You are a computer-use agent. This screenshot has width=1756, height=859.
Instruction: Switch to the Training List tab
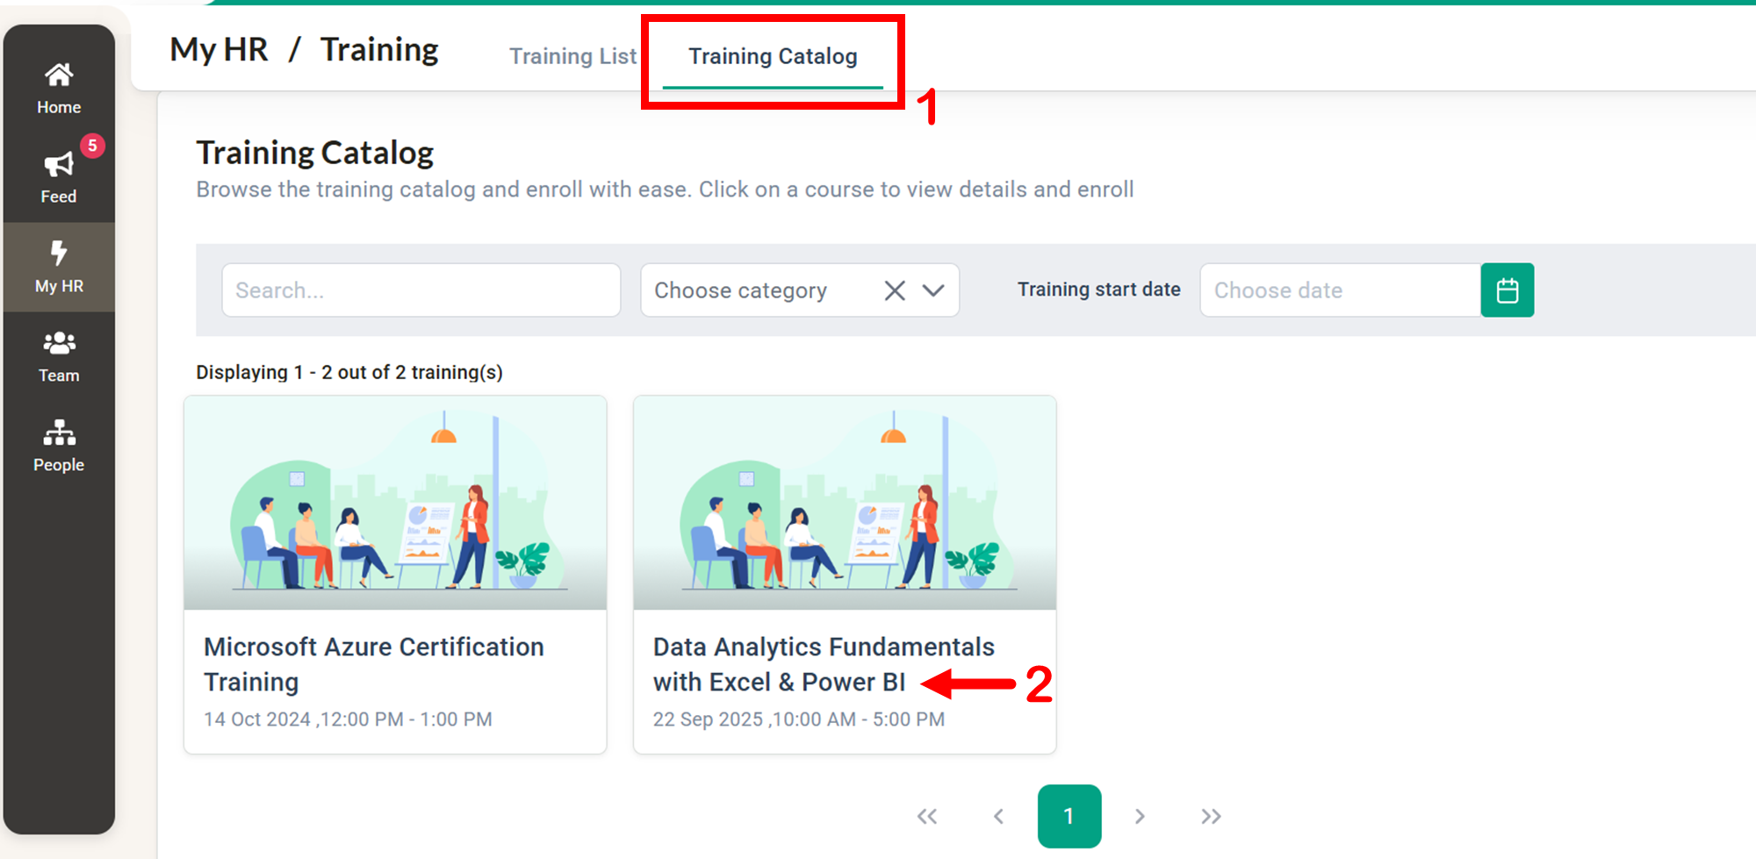572,56
